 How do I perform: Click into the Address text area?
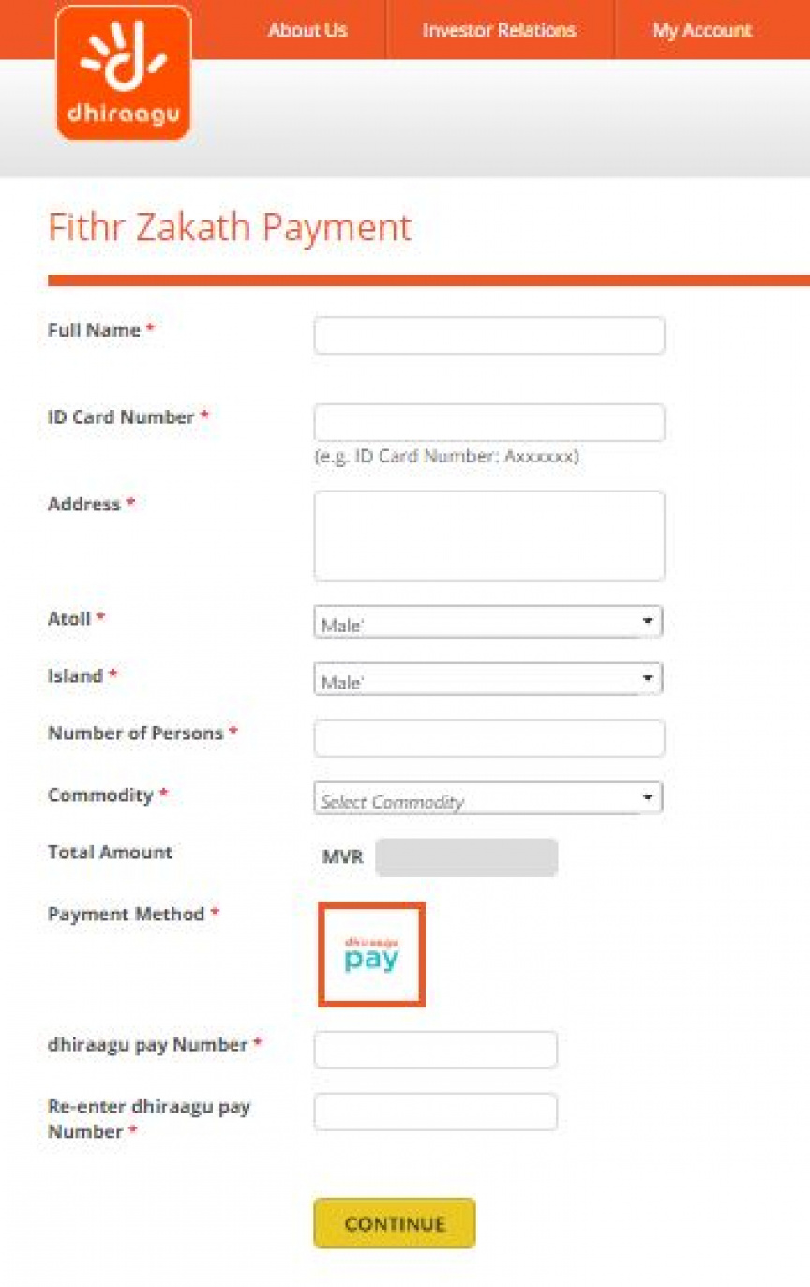(488, 536)
